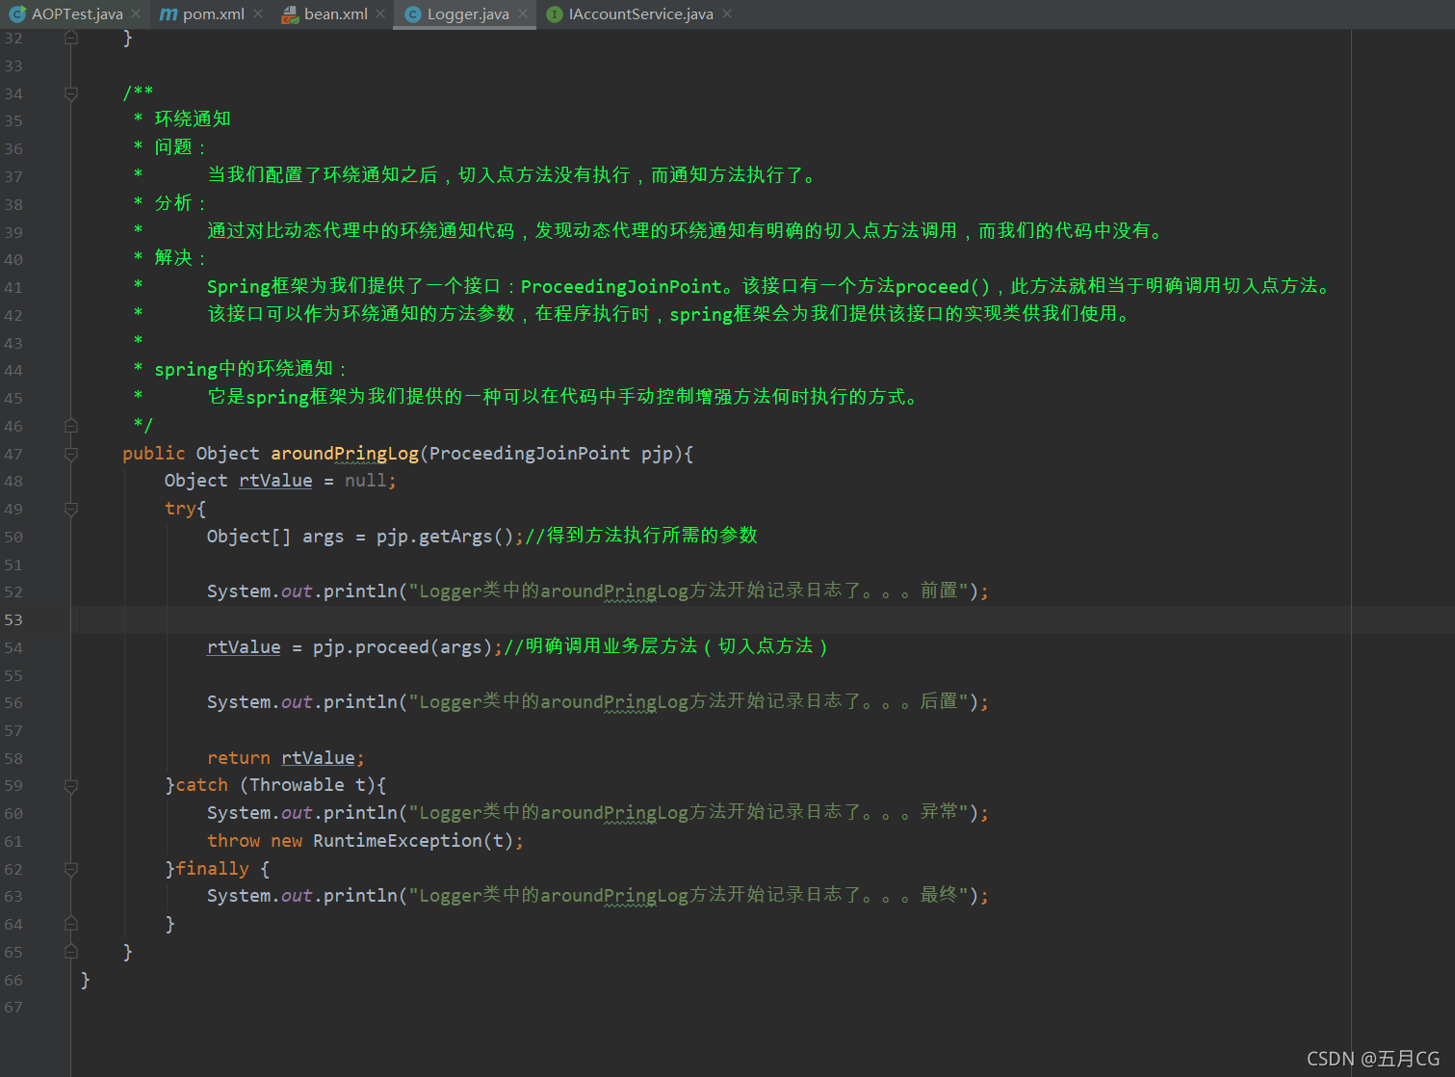Click the println string ending with 最终
Image resolution: width=1455 pixels, height=1077 pixels.
pyautogui.click(x=689, y=896)
